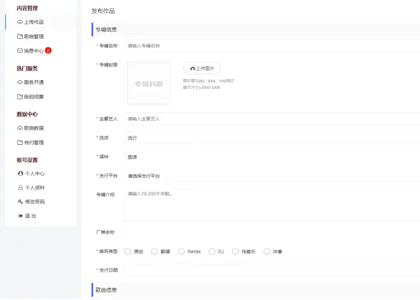Screen dimensions: 420x300
Task: Go to 合约管理 in sidebar menu
Action: [x=34, y=143]
